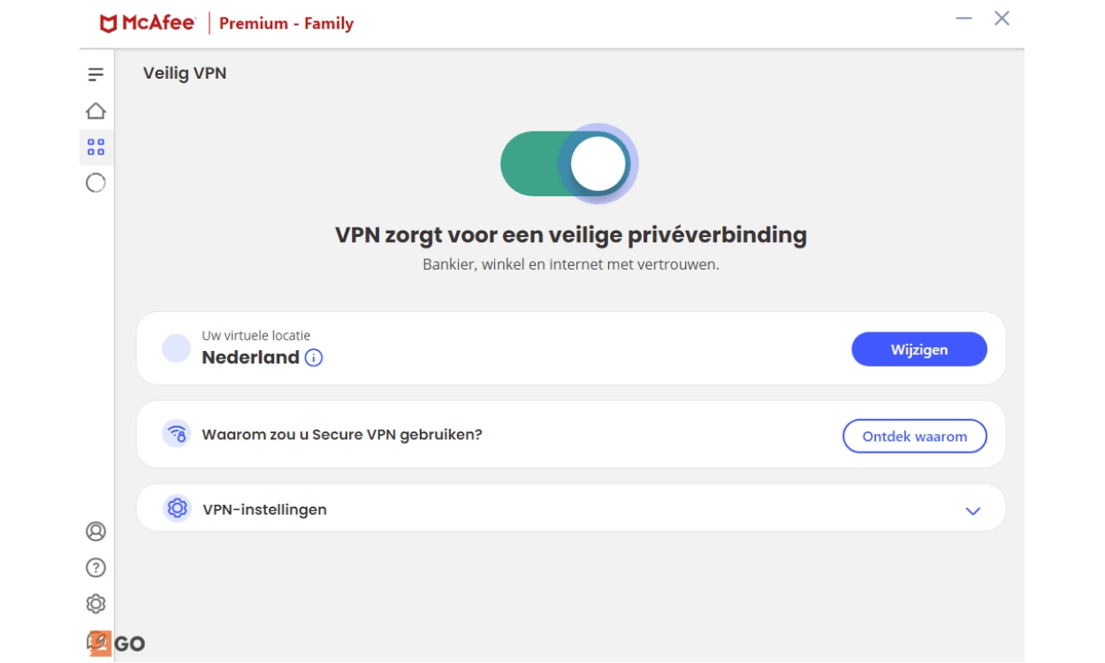
Task: Expand VPN-instellingen with the chevron arrow
Action: pos(972,511)
